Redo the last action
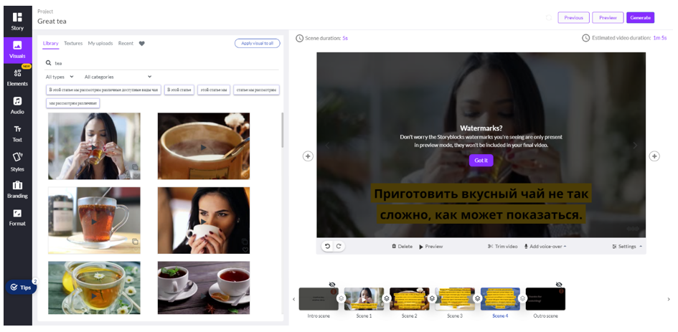678x332 pixels. coord(339,247)
